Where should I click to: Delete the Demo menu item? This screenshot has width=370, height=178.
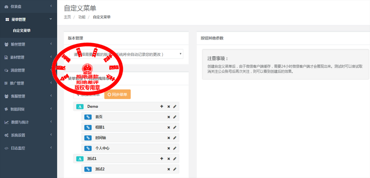point(169,107)
